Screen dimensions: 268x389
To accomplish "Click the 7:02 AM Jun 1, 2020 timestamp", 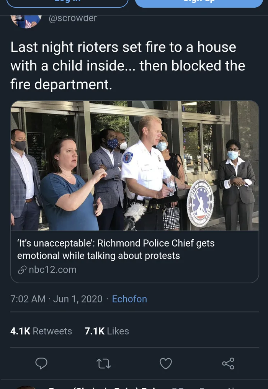I will click(56, 299).
